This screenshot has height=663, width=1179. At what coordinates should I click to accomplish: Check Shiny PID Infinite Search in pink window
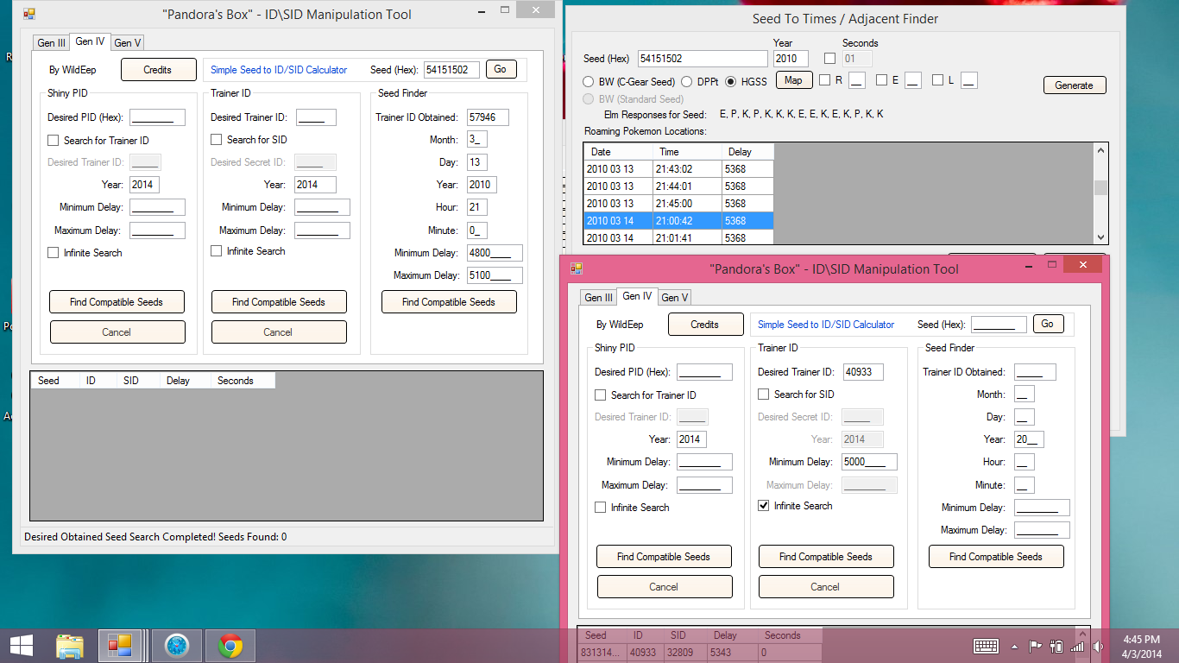coord(600,508)
